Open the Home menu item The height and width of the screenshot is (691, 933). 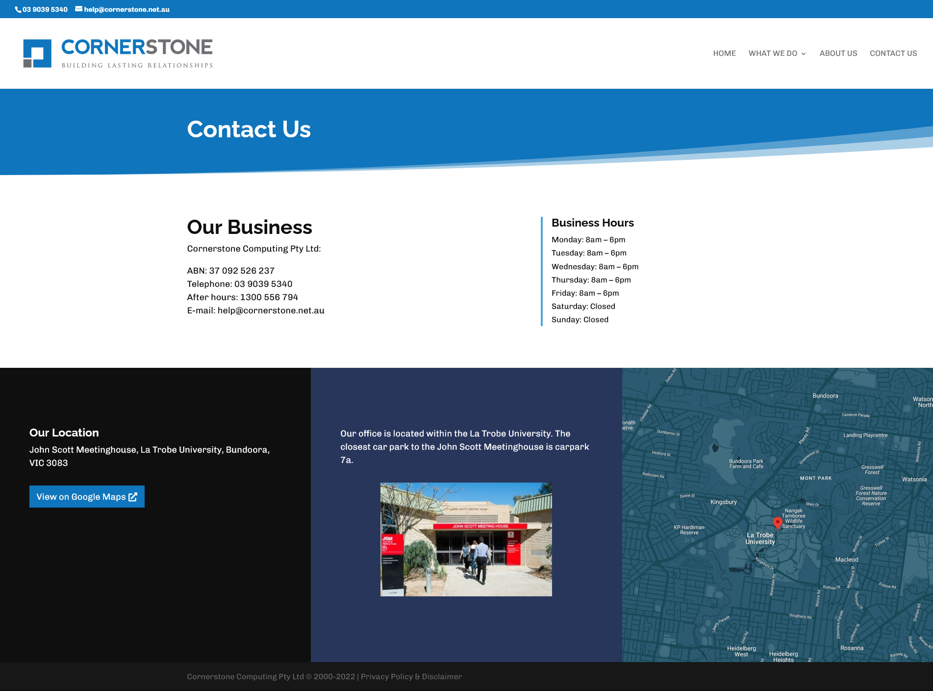724,53
